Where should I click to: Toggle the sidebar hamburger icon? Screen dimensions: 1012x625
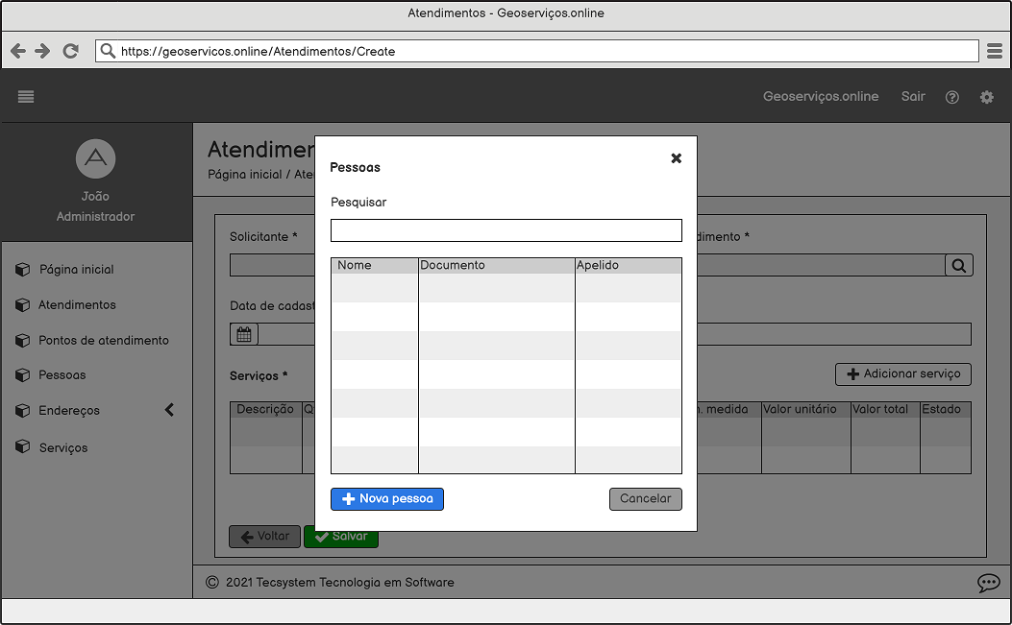pos(26,96)
